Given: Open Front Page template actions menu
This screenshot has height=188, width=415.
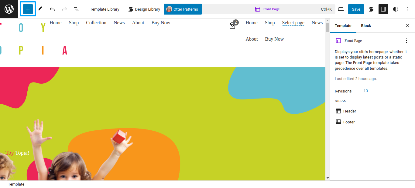Looking at the screenshot, I should [x=406, y=41].
